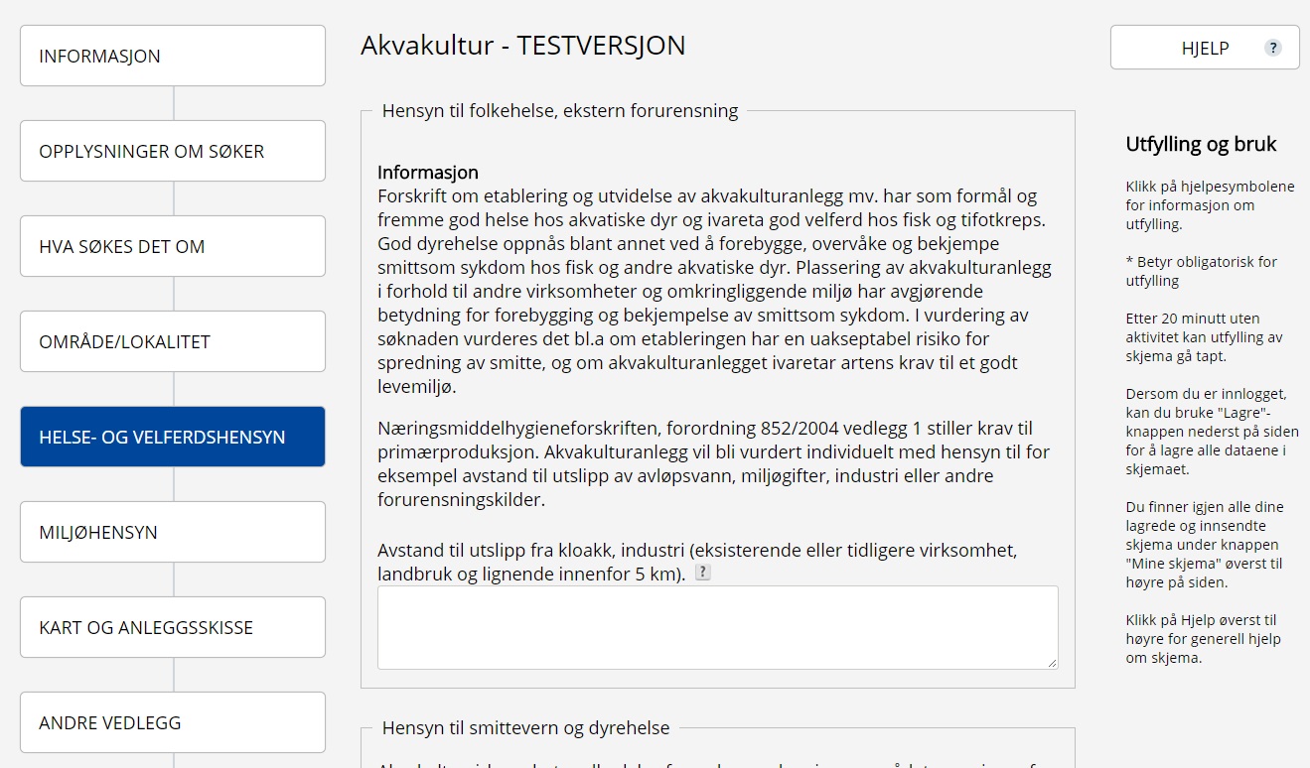
Task: Select the OMRÅDE/LOKALITET step
Action: point(173,342)
